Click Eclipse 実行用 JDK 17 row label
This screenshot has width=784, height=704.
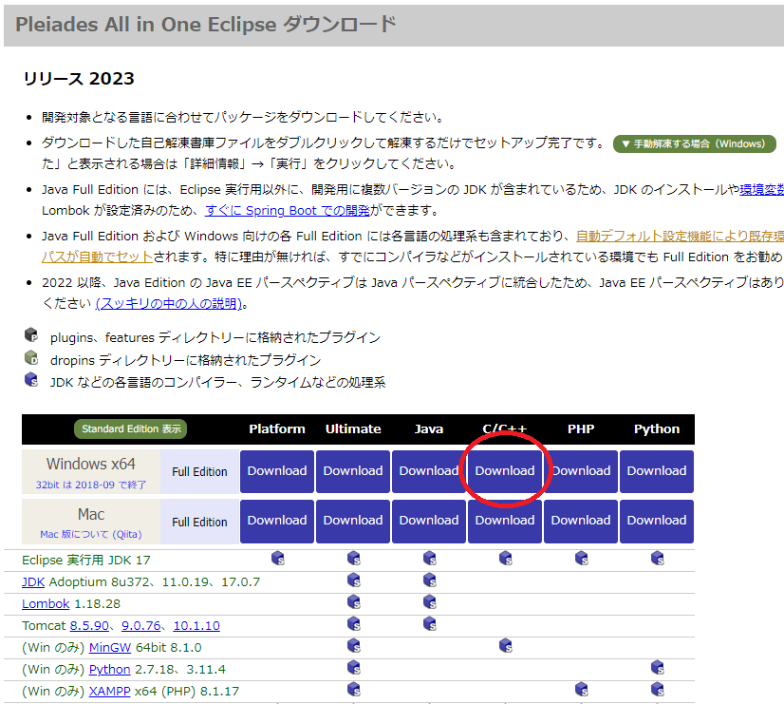coord(86,561)
